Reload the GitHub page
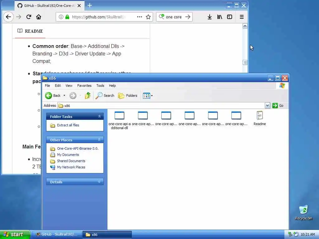 click(x=29, y=17)
